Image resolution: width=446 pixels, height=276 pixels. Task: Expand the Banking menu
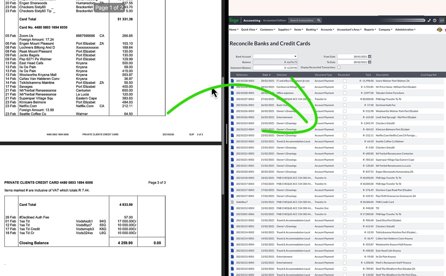[312, 29]
